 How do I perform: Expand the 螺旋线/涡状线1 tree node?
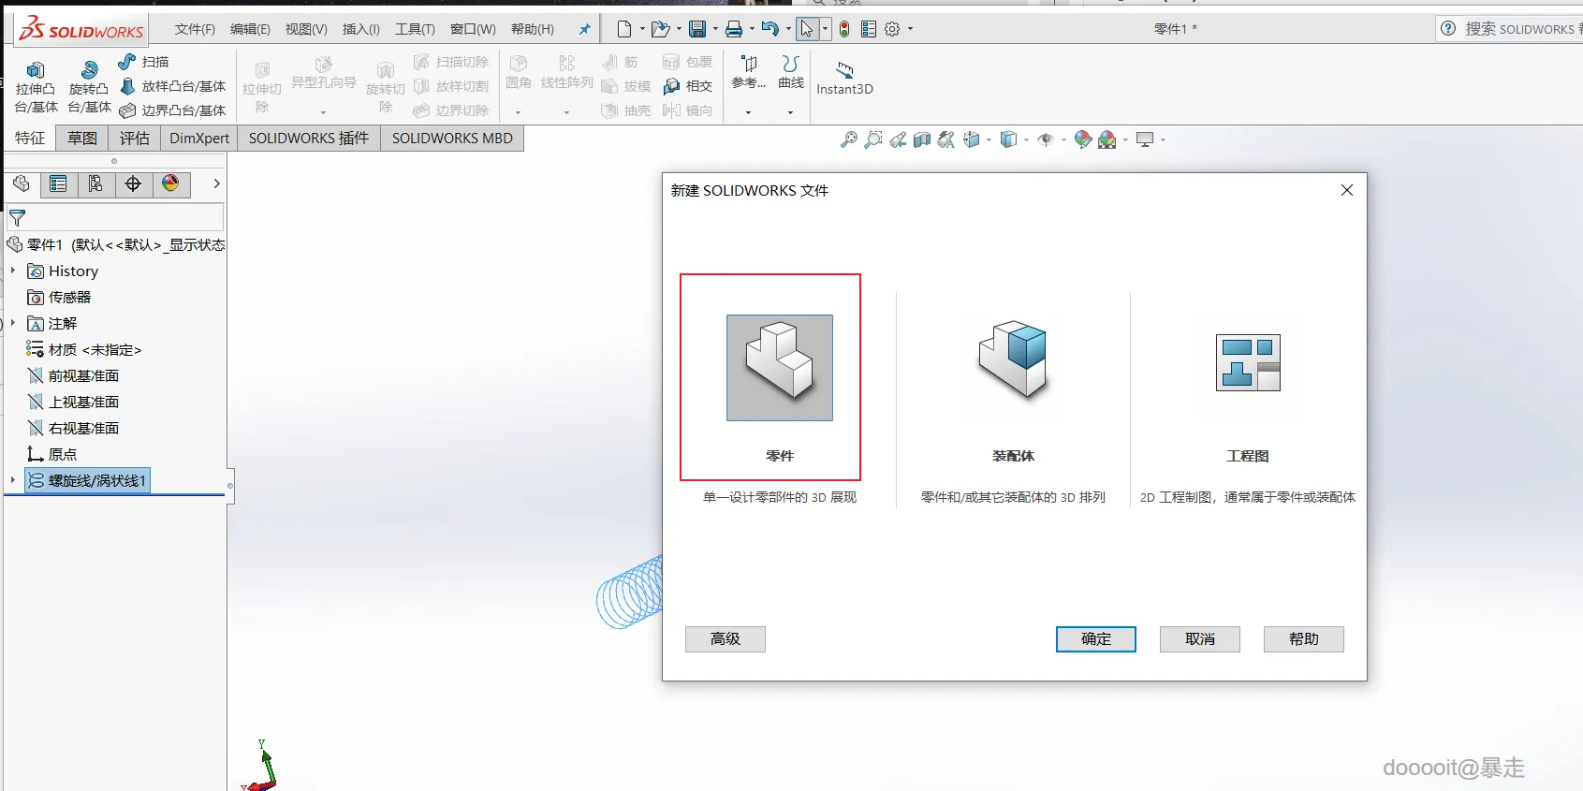point(13,480)
